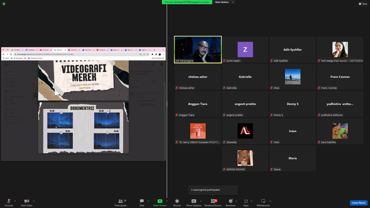Select Gabriella's participant tile
The width and height of the screenshot is (370, 208).
pyautogui.click(x=245, y=77)
